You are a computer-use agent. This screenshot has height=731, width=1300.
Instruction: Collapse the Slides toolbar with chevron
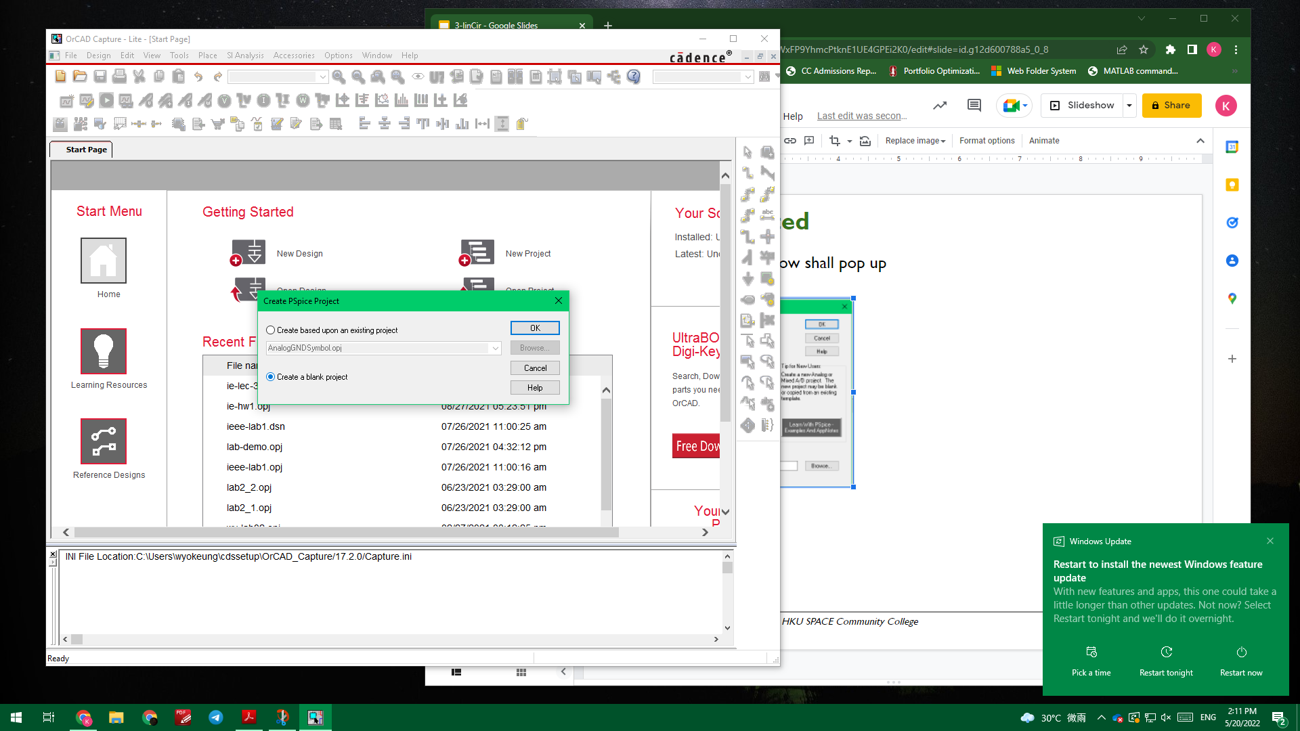click(1200, 141)
